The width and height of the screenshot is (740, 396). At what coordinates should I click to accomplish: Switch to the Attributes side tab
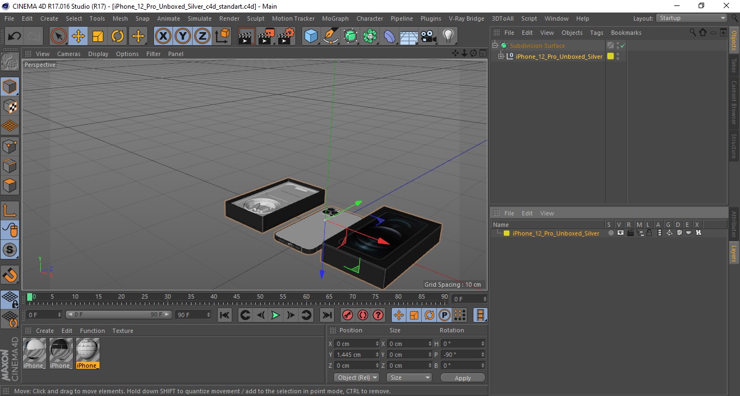click(733, 225)
